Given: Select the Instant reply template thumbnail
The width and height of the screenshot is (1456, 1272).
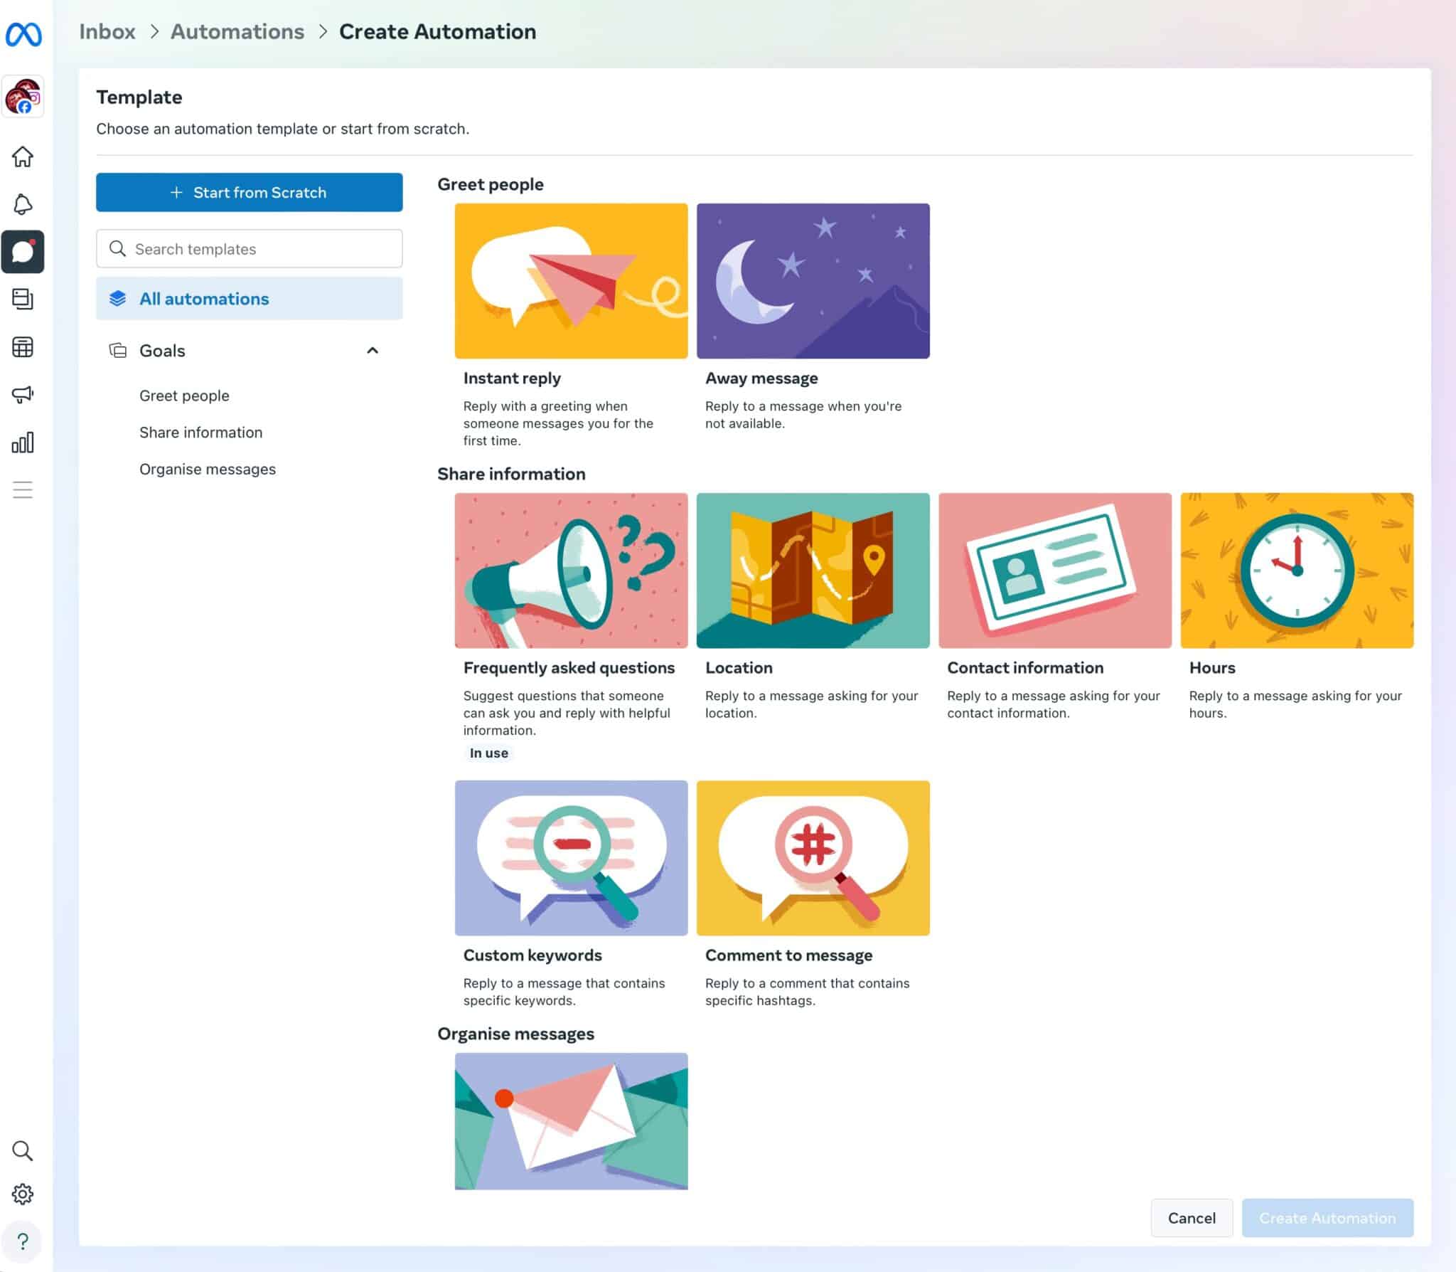Looking at the screenshot, I should coord(571,280).
